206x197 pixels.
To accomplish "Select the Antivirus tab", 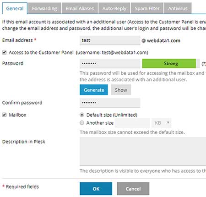I will pos(178,8).
